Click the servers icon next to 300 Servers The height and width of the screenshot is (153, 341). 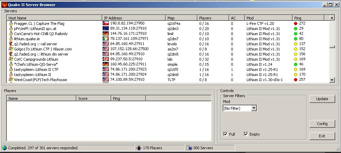(189, 148)
